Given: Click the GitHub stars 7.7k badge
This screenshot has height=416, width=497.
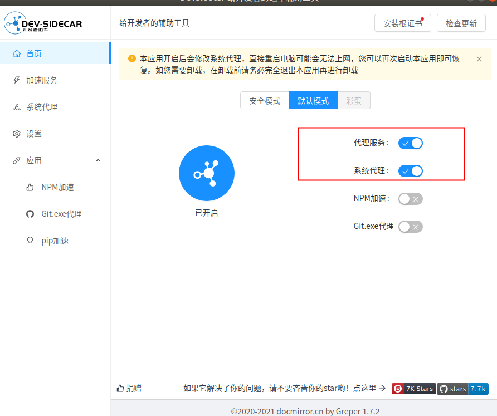Looking at the screenshot, I should pos(463,389).
